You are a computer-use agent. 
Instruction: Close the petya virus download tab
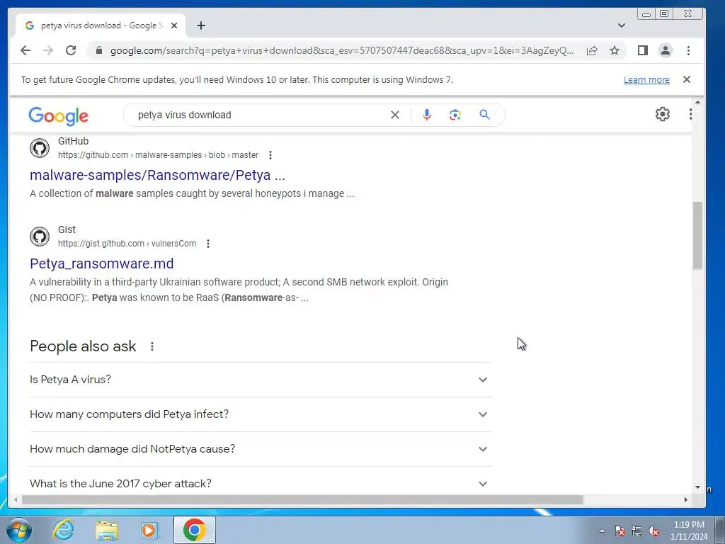(174, 25)
